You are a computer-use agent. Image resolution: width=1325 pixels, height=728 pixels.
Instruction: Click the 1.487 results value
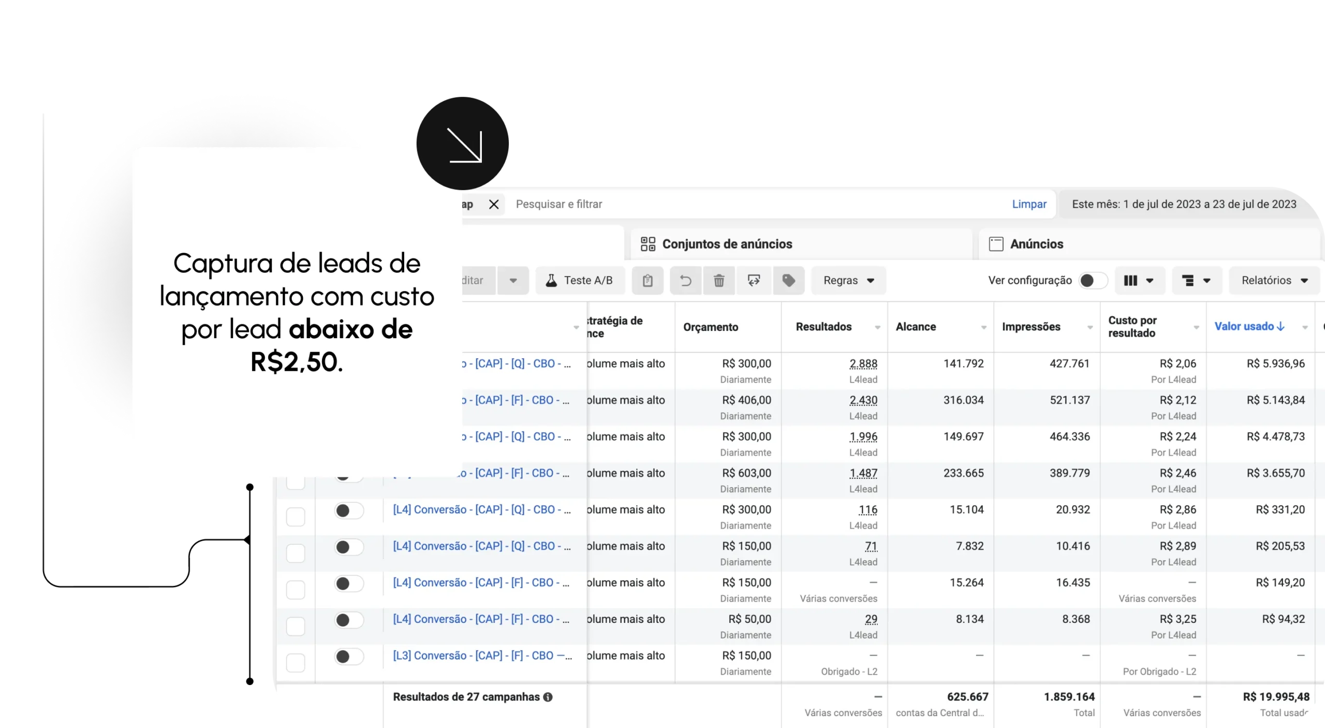click(863, 473)
